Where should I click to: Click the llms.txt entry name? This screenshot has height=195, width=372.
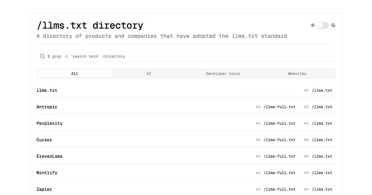pyautogui.click(x=47, y=90)
